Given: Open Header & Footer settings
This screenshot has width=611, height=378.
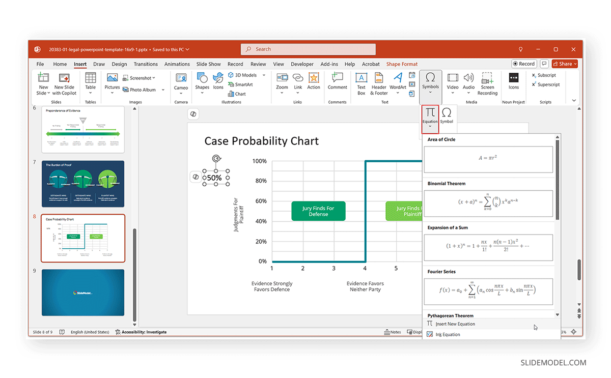Looking at the screenshot, I should point(379,84).
